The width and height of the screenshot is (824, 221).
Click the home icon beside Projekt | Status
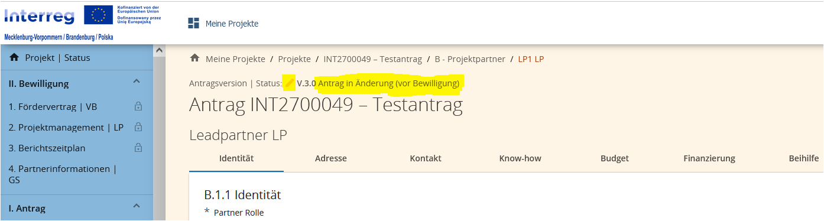tap(15, 57)
